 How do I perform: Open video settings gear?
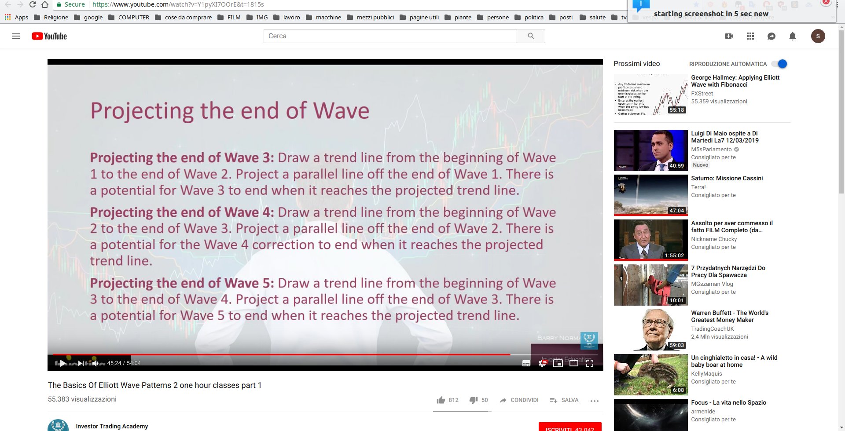pyautogui.click(x=542, y=363)
